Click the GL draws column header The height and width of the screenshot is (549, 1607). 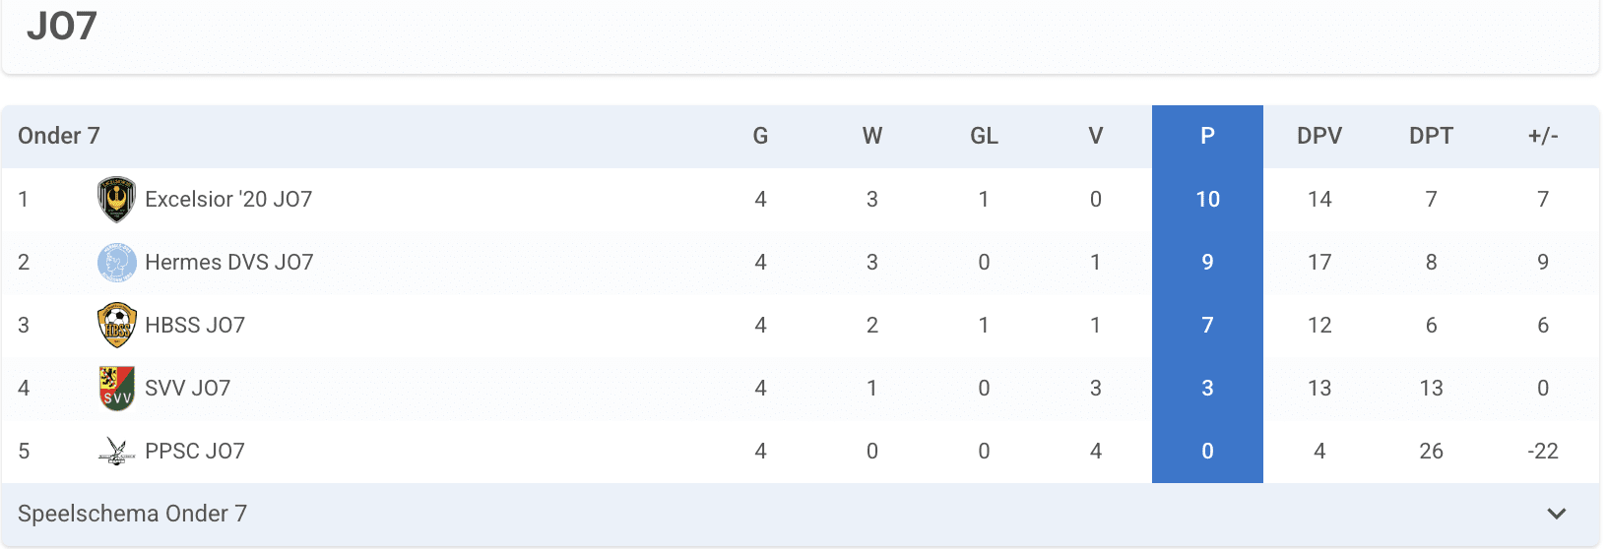click(x=984, y=136)
